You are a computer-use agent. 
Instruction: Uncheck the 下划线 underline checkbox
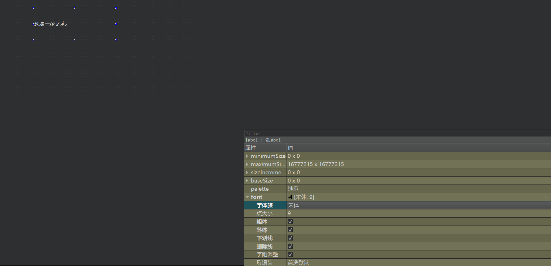tap(290, 238)
